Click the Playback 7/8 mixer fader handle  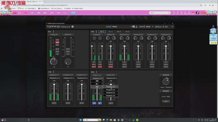(166, 46)
